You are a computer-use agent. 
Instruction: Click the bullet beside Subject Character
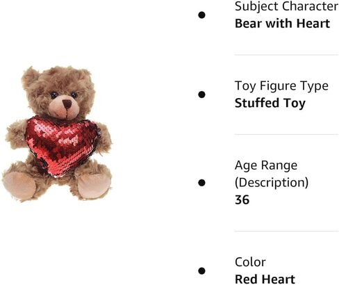(201, 15)
